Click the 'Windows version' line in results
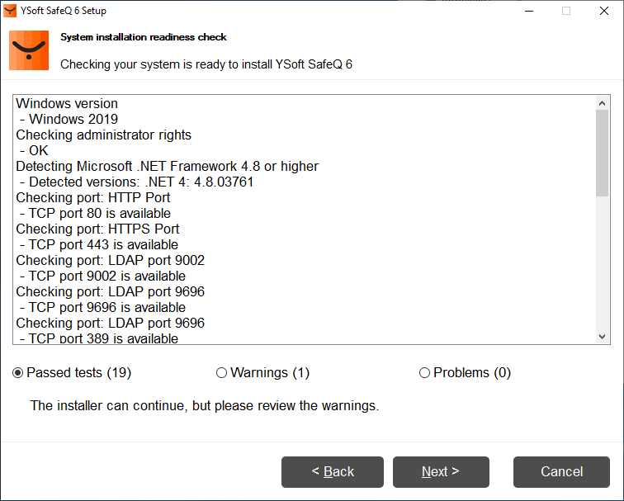The image size is (624, 501). [x=67, y=104]
